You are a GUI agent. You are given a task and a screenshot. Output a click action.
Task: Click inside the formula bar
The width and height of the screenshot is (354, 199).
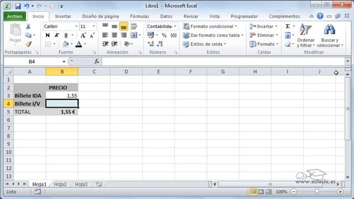point(223,61)
